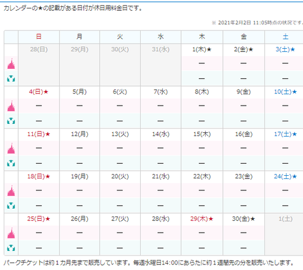Select the 月 Monday column header
The height and width of the screenshot is (270, 303).
(80, 37)
